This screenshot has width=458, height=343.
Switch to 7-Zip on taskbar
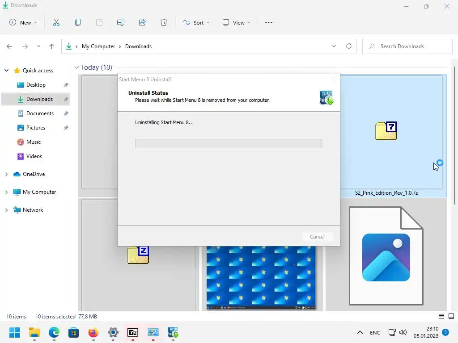133,332
